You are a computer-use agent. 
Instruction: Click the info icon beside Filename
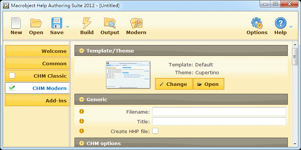coord(82,111)
